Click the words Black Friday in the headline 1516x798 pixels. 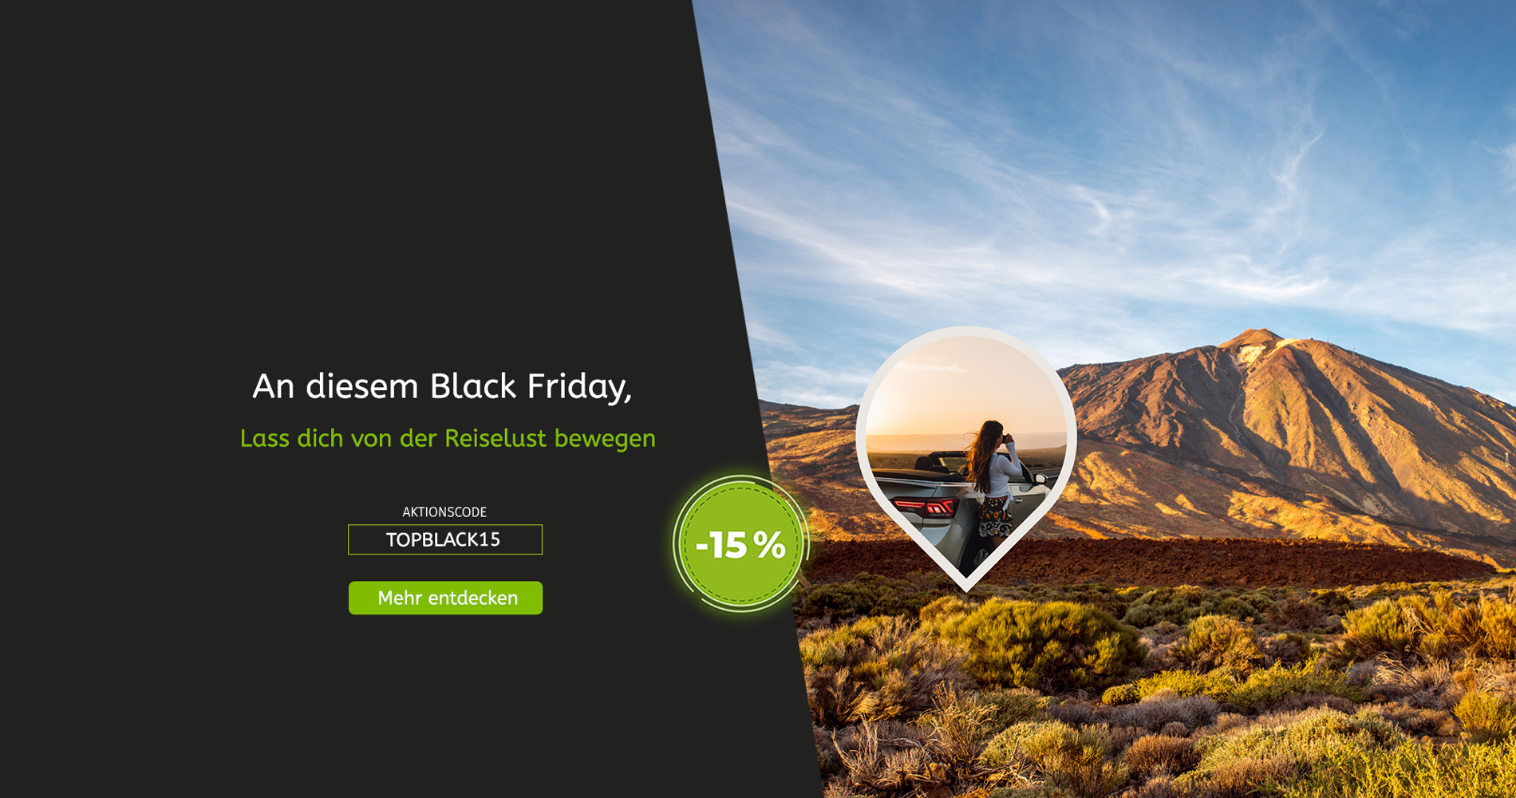[527, 387]
